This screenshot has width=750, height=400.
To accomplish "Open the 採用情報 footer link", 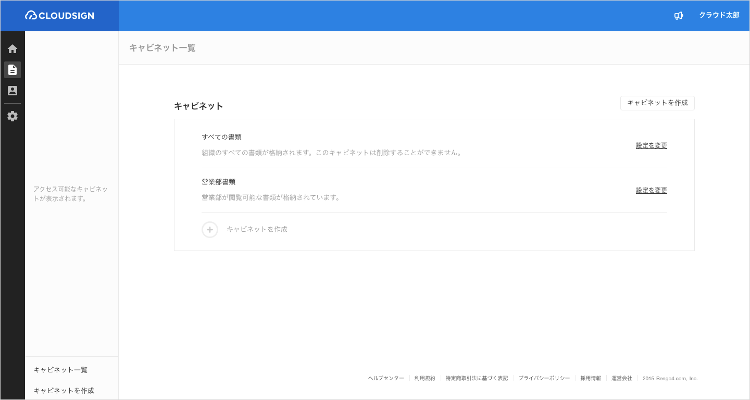I will [x=591, y=378].
